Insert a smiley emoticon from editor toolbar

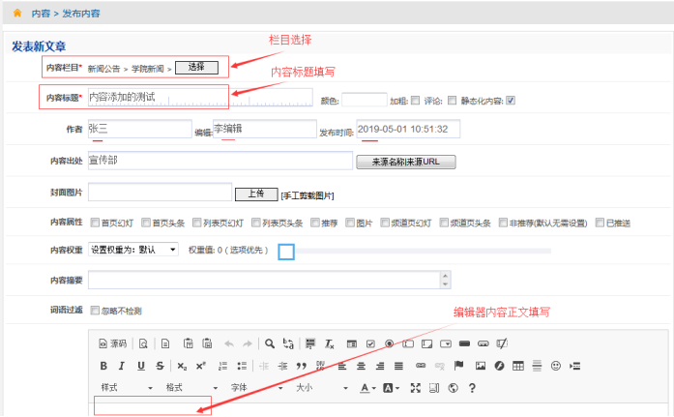555,366
